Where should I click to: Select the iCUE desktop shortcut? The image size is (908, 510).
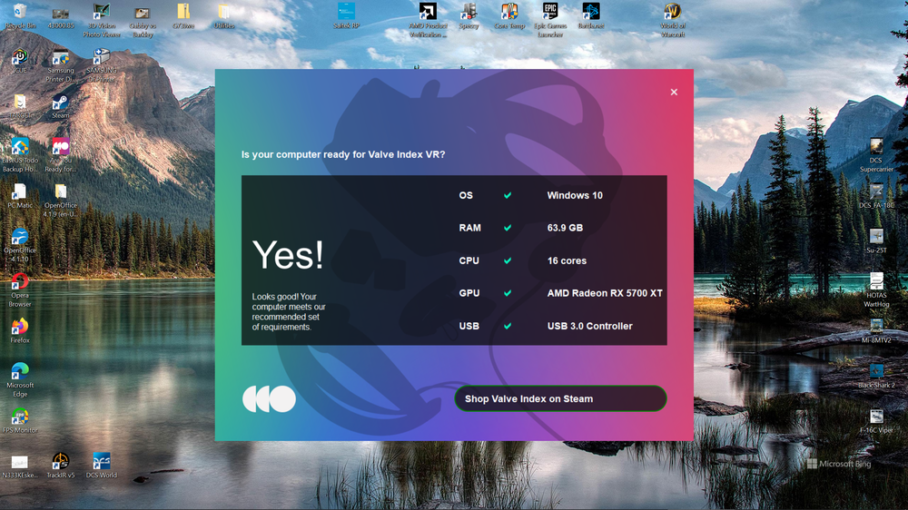pyautogui.click(x=20, y=61)
